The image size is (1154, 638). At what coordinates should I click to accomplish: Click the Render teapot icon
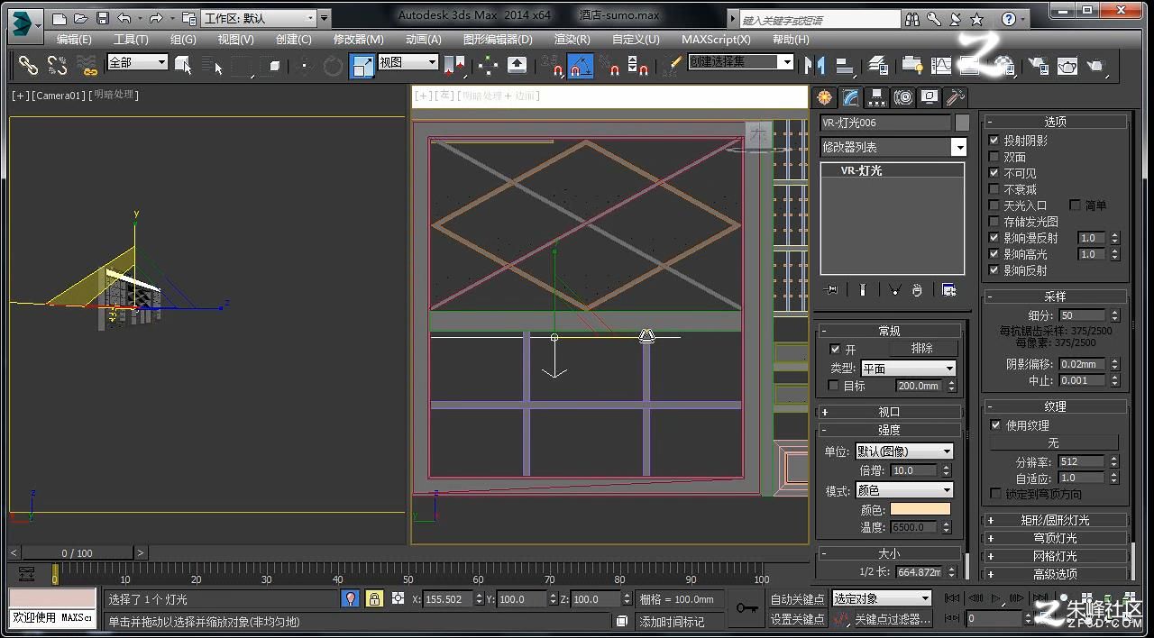coord(1095,65)
